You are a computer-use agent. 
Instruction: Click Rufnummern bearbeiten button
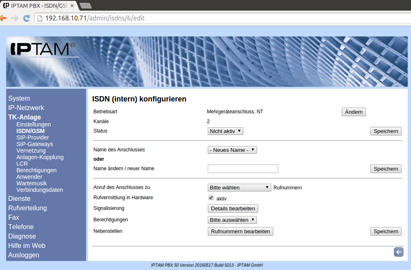(x=240, y=231)
